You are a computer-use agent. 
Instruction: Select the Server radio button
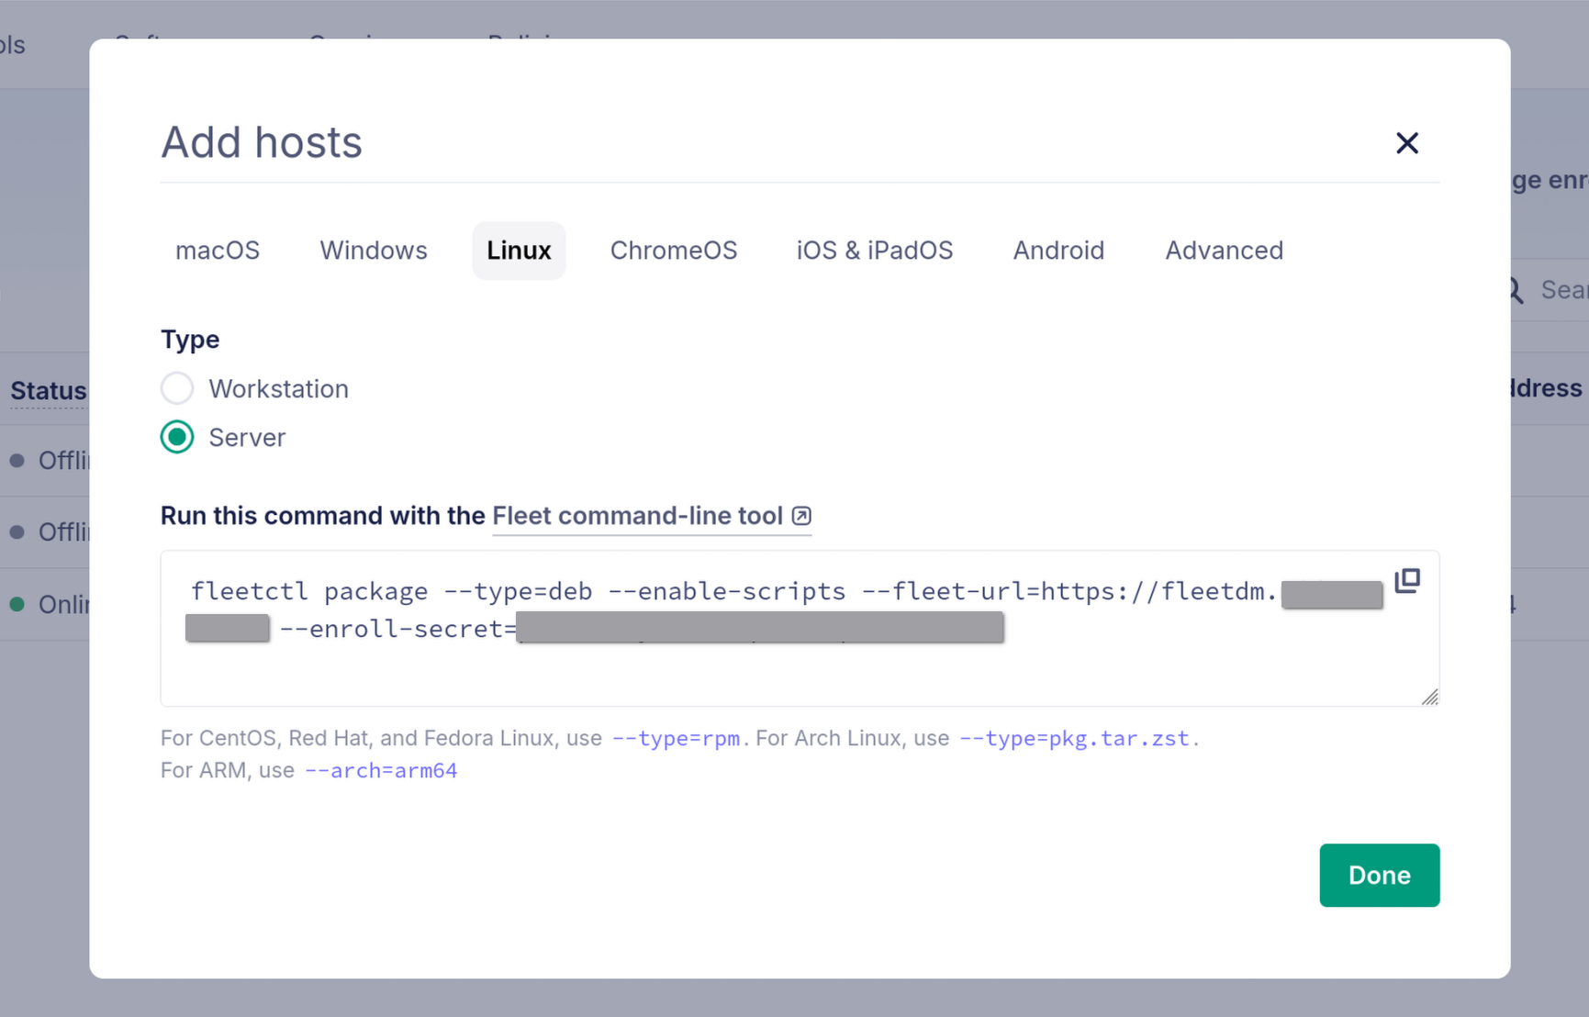pos(177,438)
